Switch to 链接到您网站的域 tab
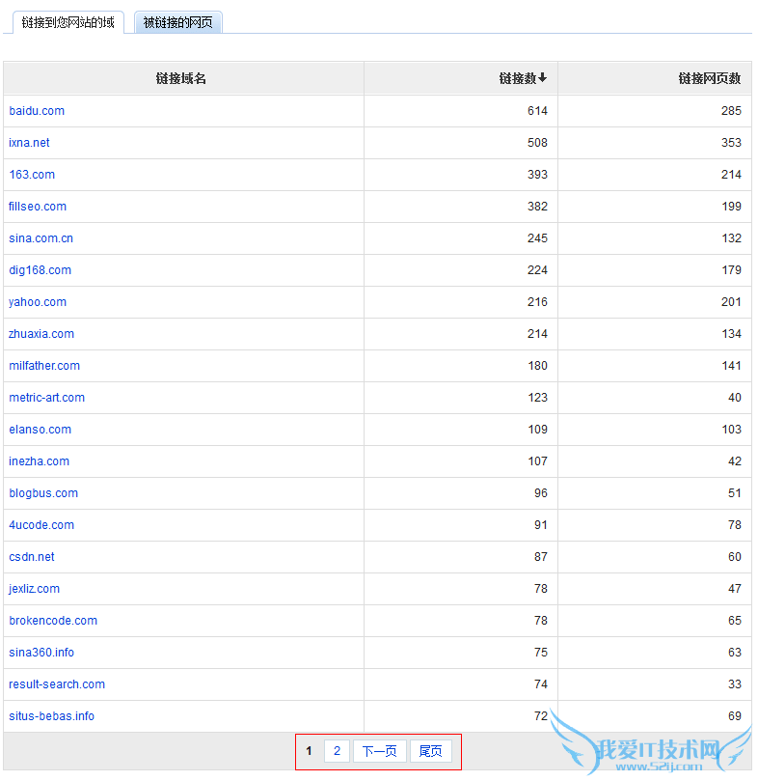Viewport: 758px width, 781px height. [68, 22]
